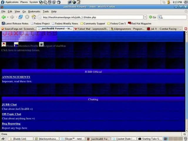This screenshot has width=188, height=141.
Task: Click the stop loading icon
Action: 27,17
